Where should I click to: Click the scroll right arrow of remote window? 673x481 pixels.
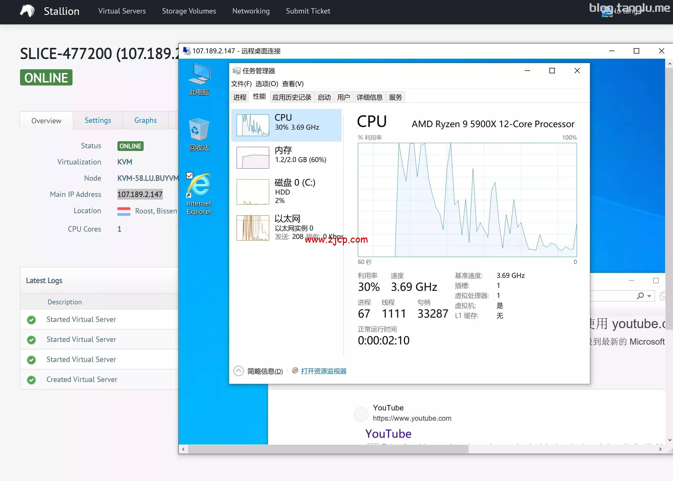click(x=660, y=449)
